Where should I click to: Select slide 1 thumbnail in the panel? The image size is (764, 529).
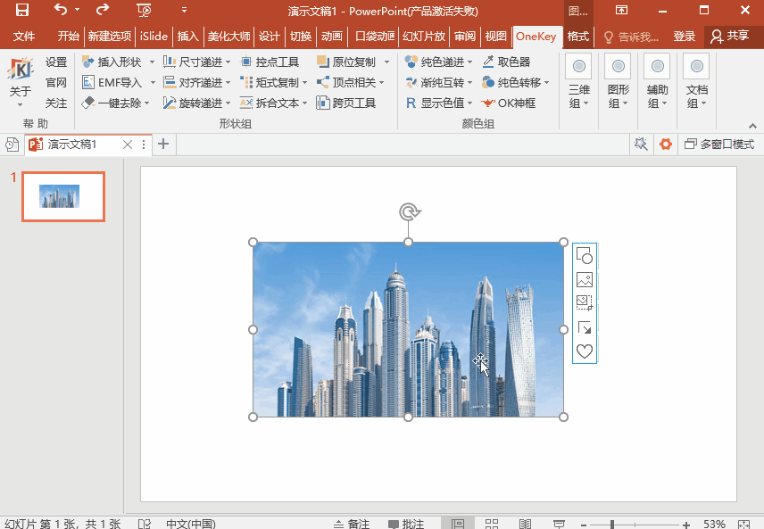pos(63,196)
